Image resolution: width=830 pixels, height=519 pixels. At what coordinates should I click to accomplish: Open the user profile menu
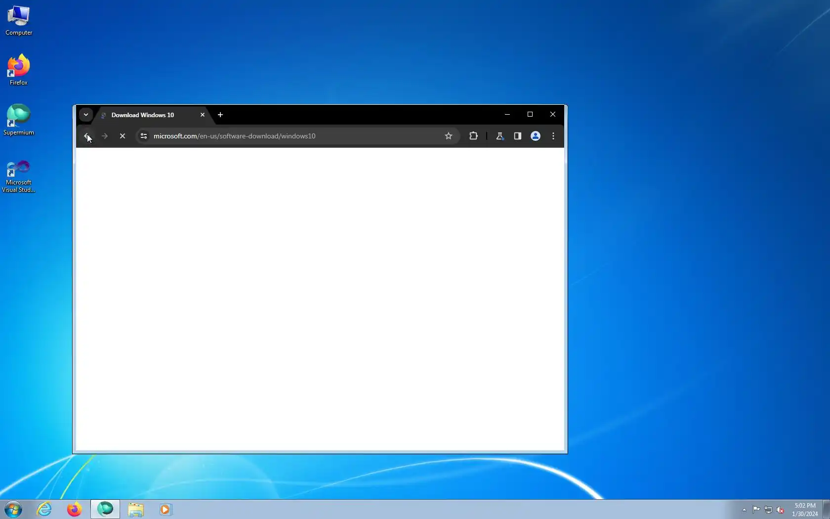pyautogui.click(x=536, y=136)
